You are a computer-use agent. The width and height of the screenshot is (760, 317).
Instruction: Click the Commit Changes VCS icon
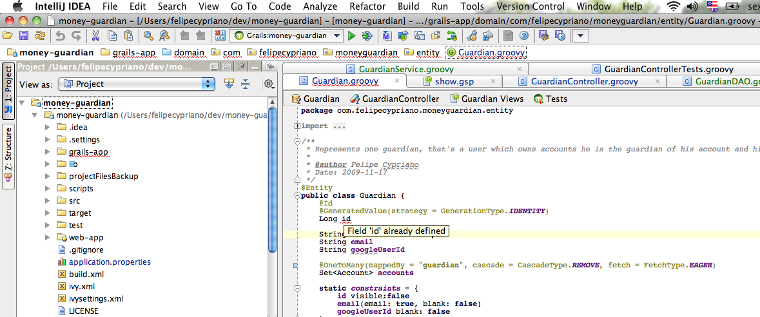(404, 35)
